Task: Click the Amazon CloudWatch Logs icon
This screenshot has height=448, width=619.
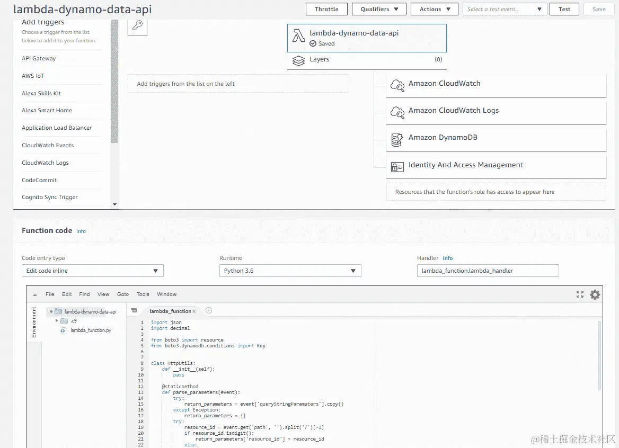Action: pos(397,112)
